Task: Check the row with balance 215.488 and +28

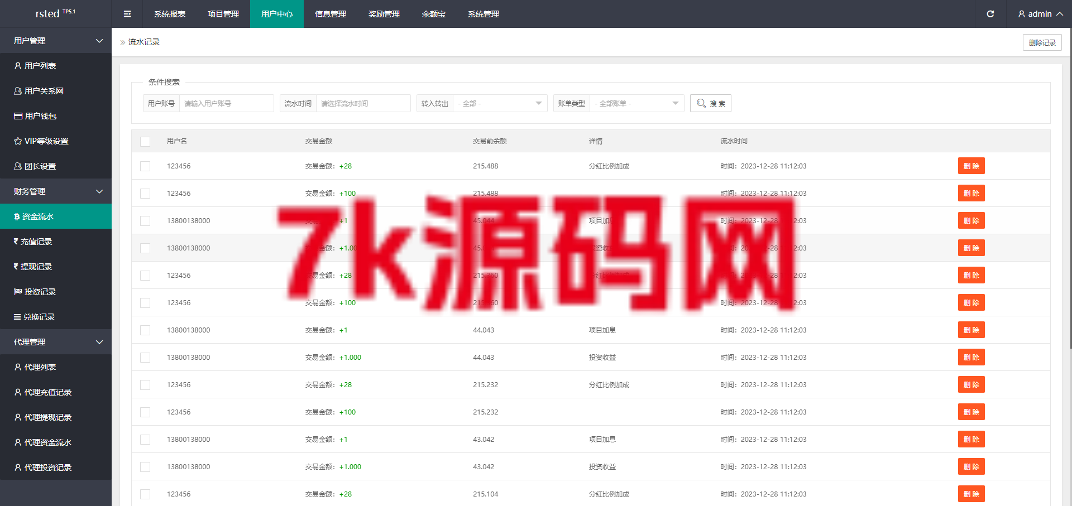Action: click(145, 166)
